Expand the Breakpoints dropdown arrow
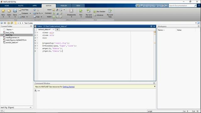 [x=71, y=17]
